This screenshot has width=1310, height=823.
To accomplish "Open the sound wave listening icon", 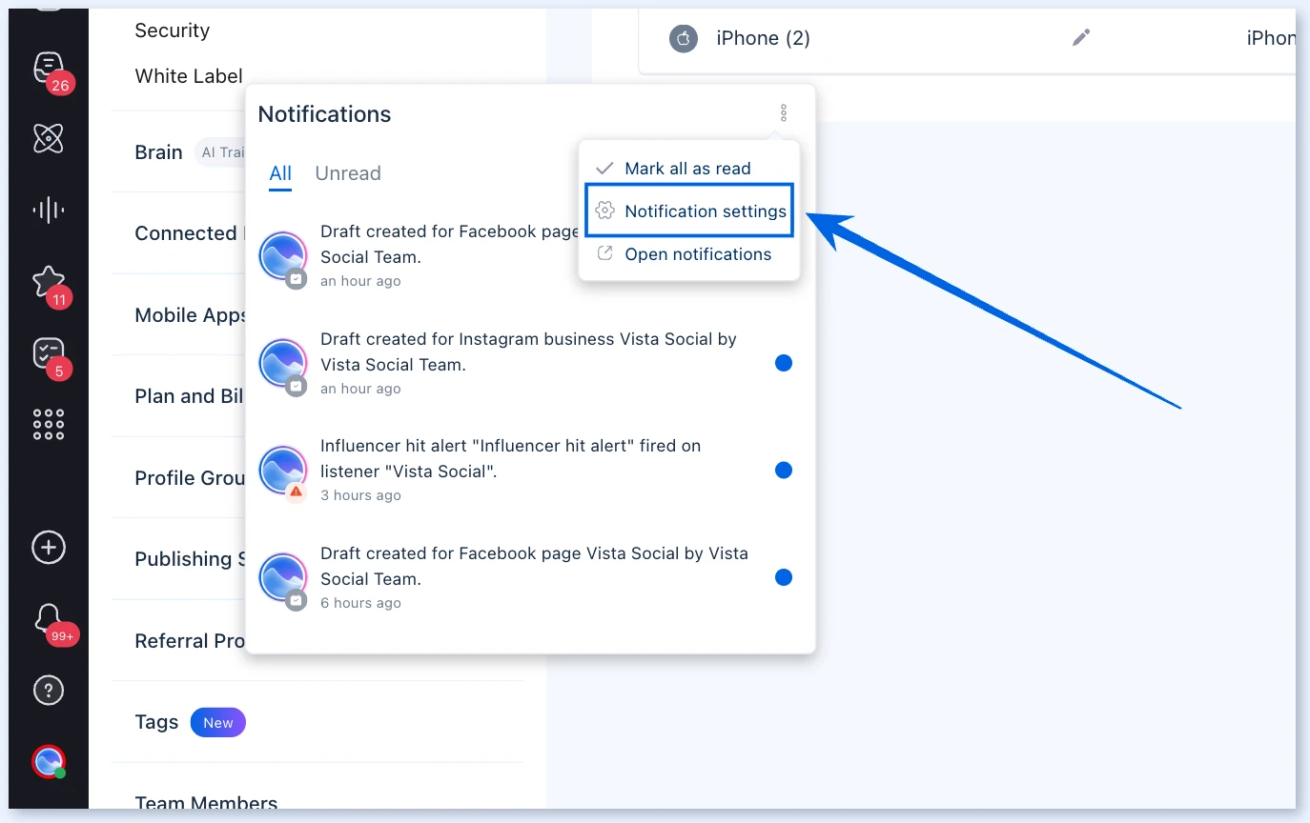I will coord(49,210).
